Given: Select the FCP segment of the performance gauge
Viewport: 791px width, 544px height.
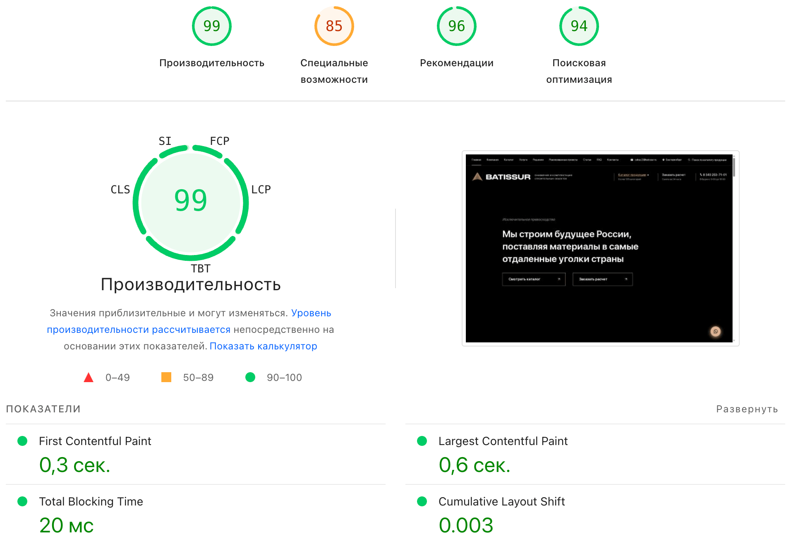Looking at the screenshot, I should pyautogui.click(x=208, y=151).
